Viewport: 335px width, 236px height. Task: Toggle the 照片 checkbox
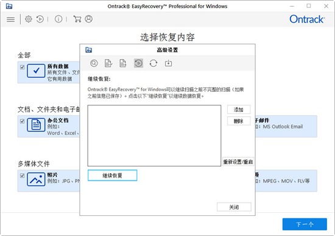(x=22, y=176)
